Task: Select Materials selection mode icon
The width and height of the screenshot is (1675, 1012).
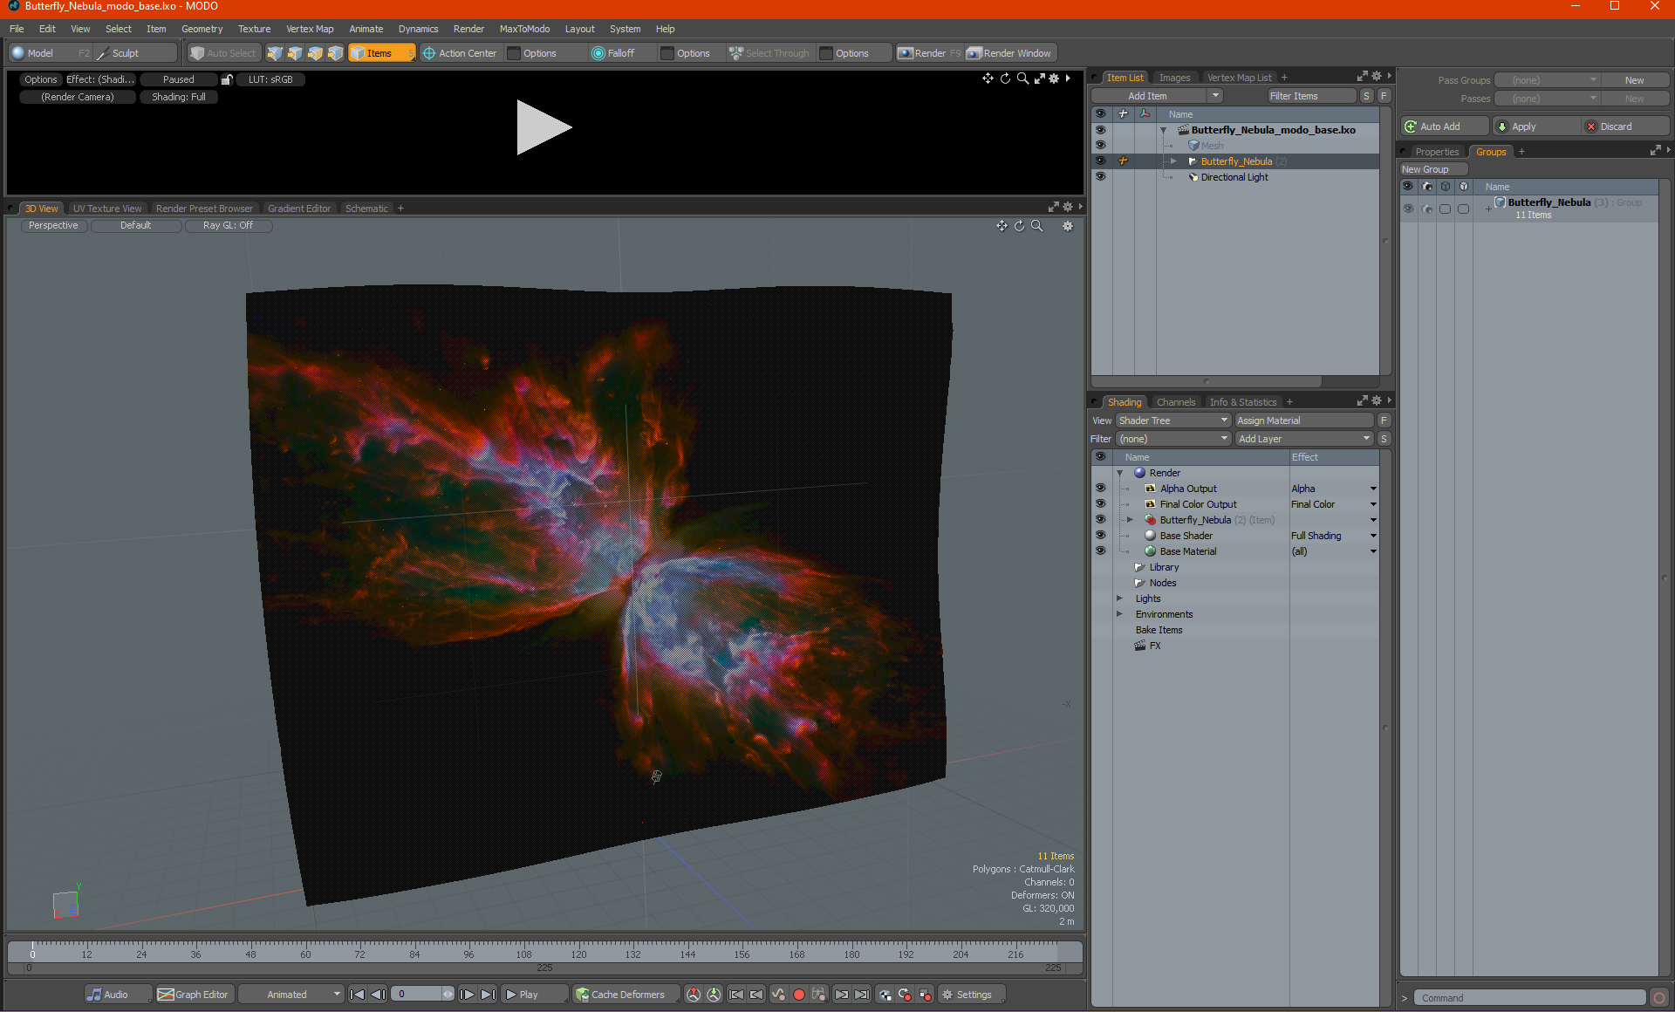Action: pyautogui.click(x=335, y=53)
